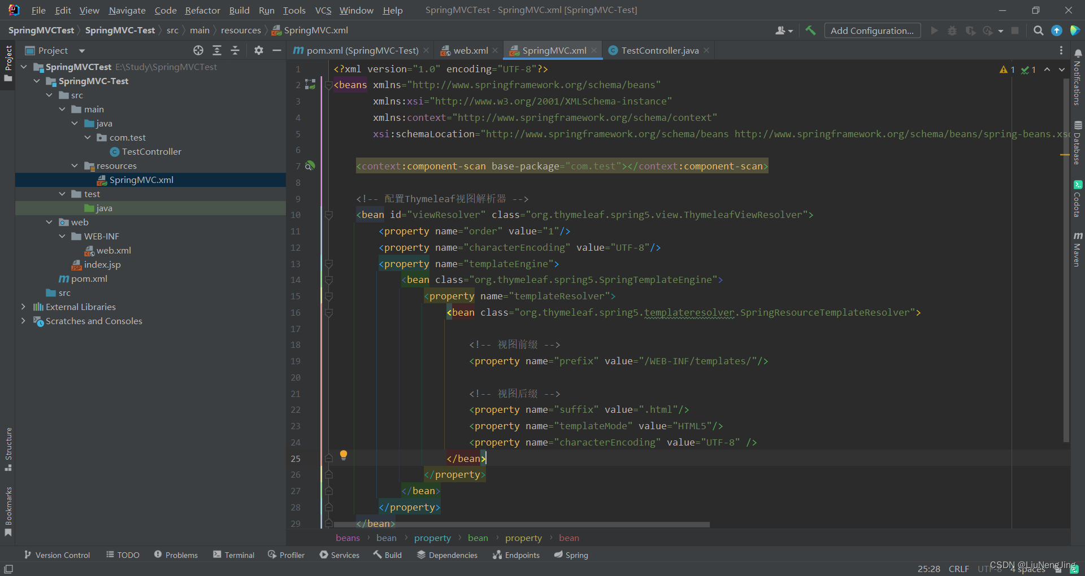Open the Maven tool window

(x=1078, y=248)
